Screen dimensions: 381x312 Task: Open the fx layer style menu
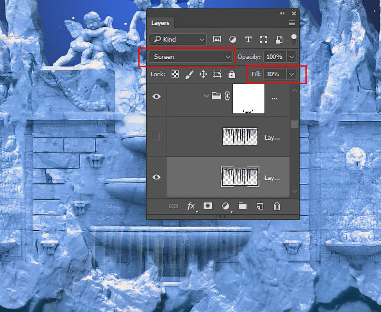click(191, 206)
